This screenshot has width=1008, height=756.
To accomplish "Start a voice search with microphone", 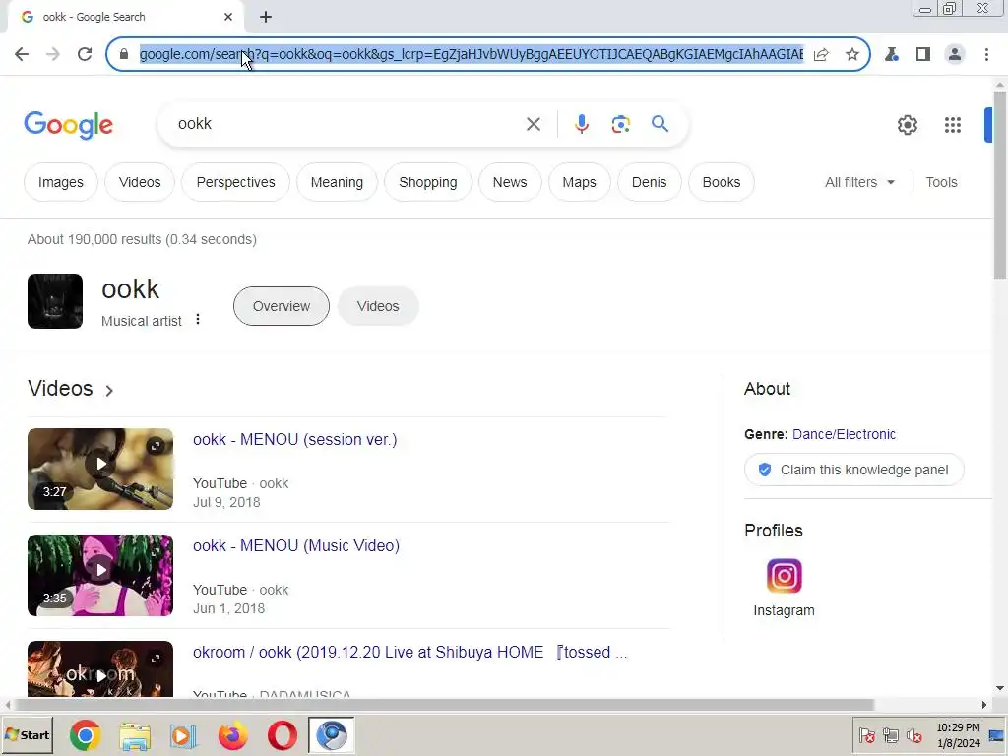I will pyautogui.click(x=582, y=124).
